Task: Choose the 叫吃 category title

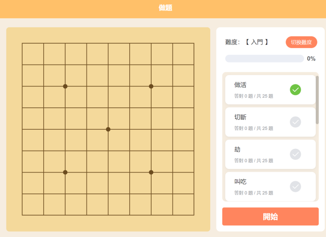Action: click(240, 182)
